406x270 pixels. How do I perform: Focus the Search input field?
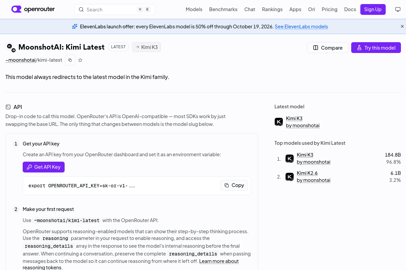(x=115, y=9)
